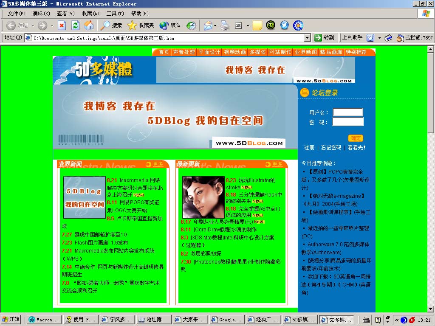Click the 用户名 input field
This screenshot has width=435, height=326.
point(348,112)
